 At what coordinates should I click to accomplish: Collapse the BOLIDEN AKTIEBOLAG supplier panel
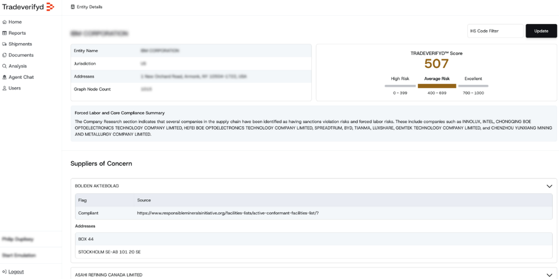(549, 186)
